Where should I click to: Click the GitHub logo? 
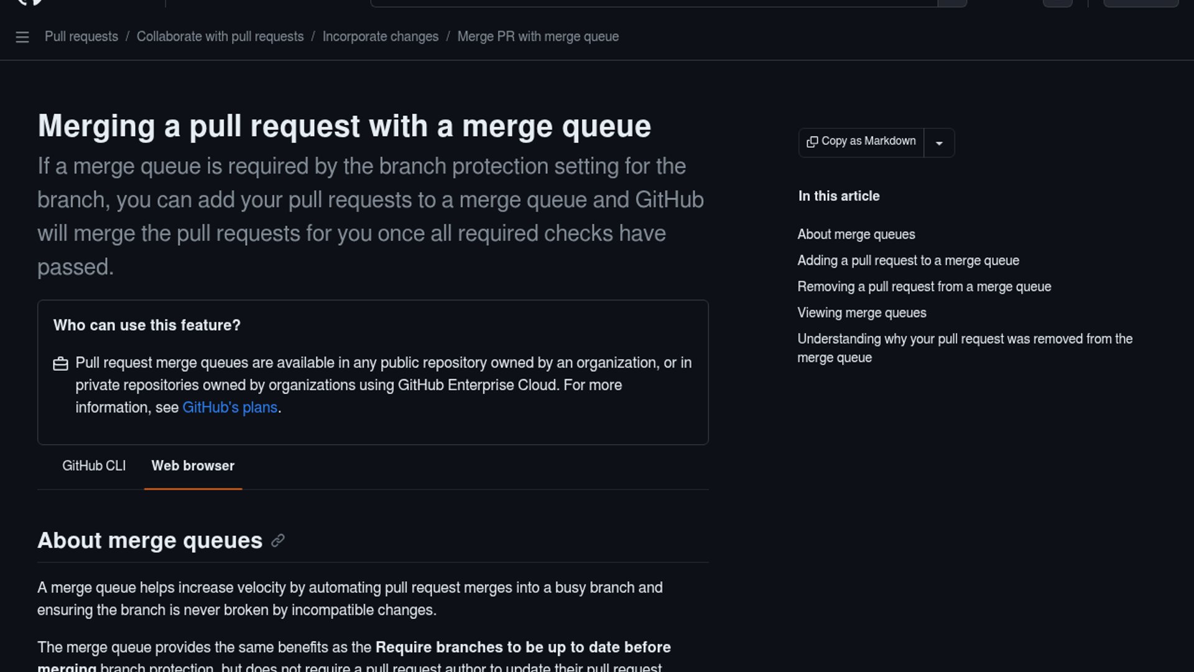tap(30, 3)
